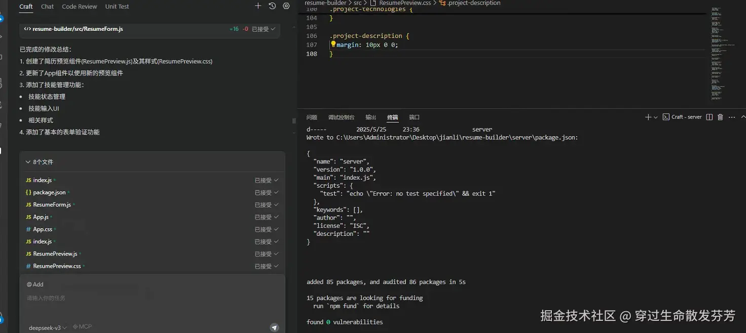Click the @ Add context button
This screenshot has width=746, height=333.
(35, 284)
